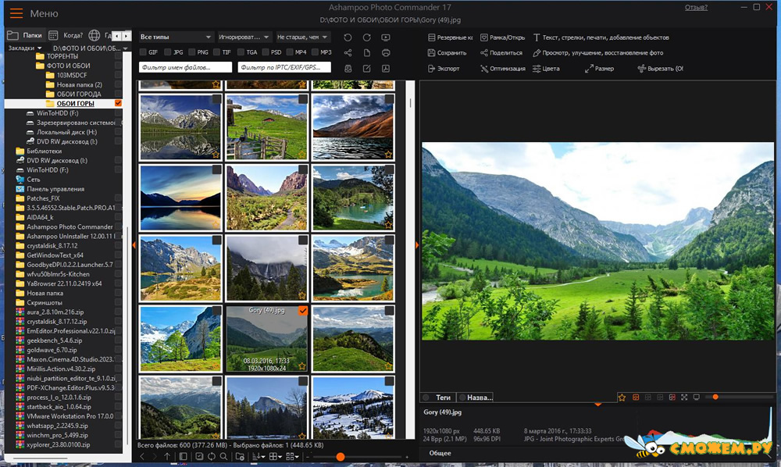
Task: Enable the PSD file type checkbox
Action: point(265,52)
